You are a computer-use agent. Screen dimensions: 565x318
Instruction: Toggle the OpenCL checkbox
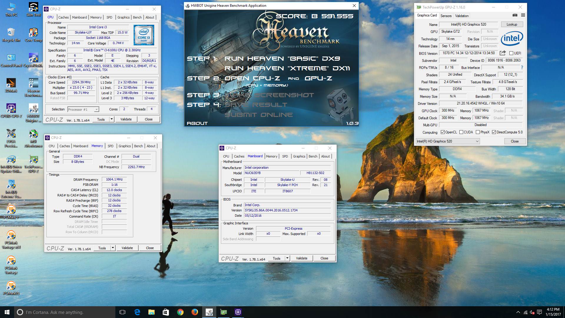[443, 132]
